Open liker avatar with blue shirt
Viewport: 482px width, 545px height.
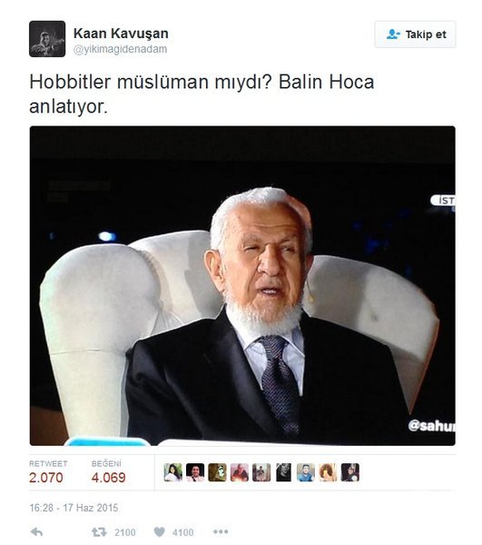click(x=306, y=472)
